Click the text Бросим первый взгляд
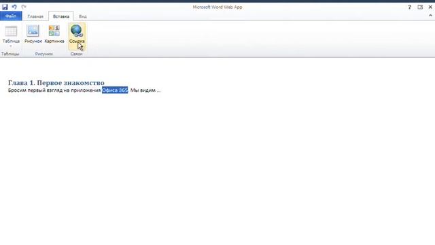 [35, 91]
